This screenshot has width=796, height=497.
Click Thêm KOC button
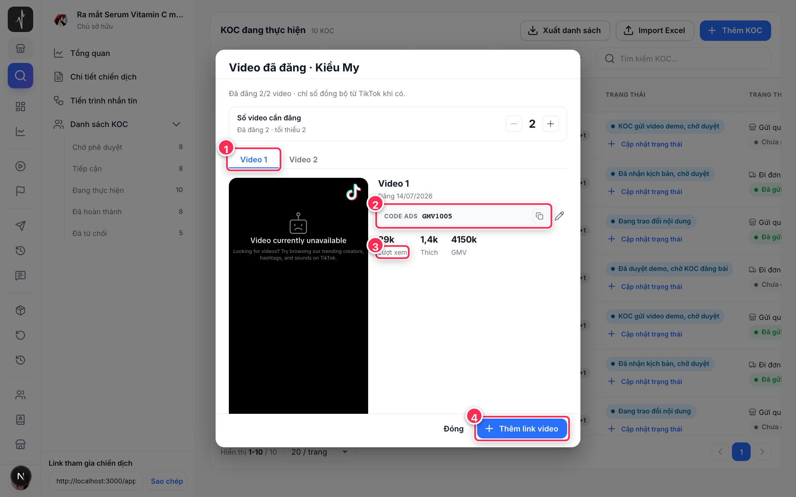point(735,31)
